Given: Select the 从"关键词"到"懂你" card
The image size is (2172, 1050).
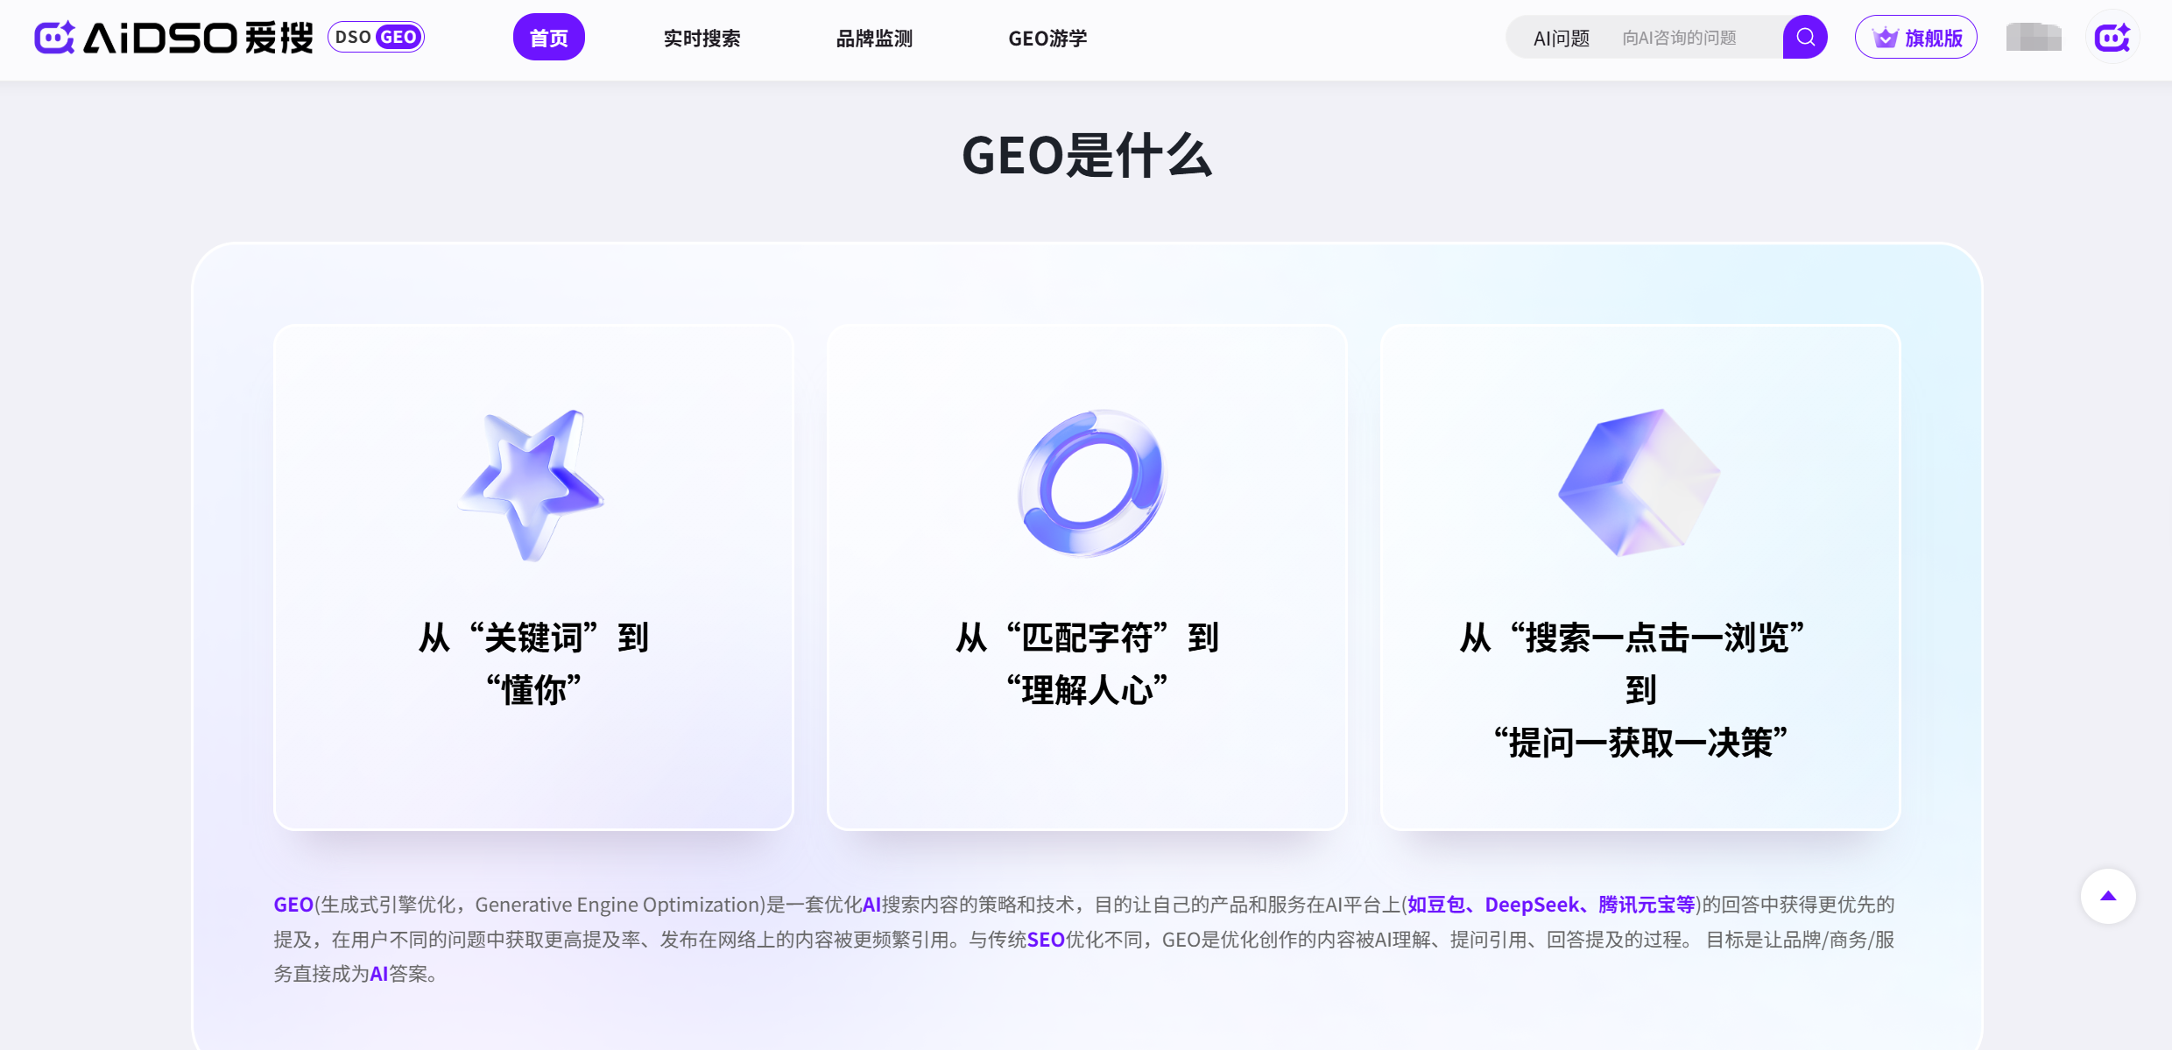Looking at the screenshot, I should (x=533, y=577).
